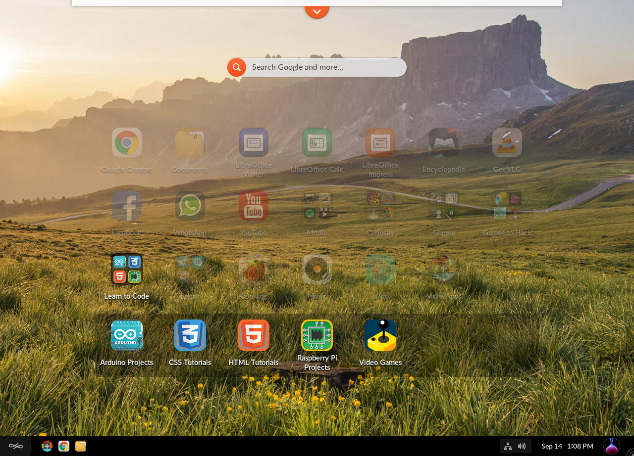Open LibreOffice Impress
Image resolution: width=634 pixels, height=456 pixels.
[x=380, y=142]
